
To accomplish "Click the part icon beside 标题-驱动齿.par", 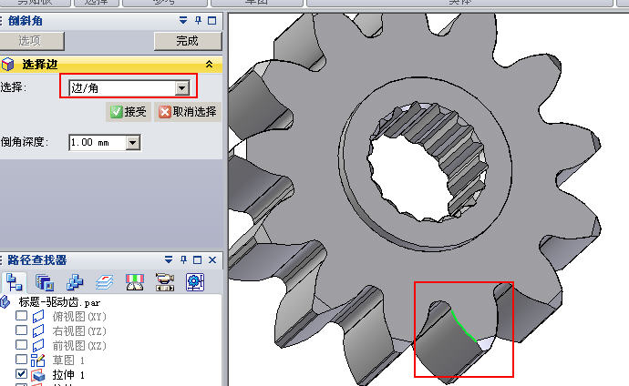I will 5,301.
